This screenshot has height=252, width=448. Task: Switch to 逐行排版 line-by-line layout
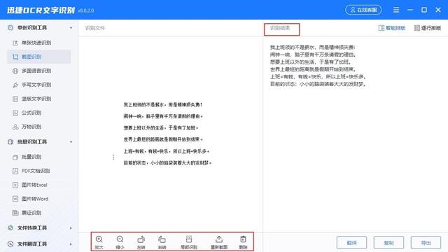[428, 28]
